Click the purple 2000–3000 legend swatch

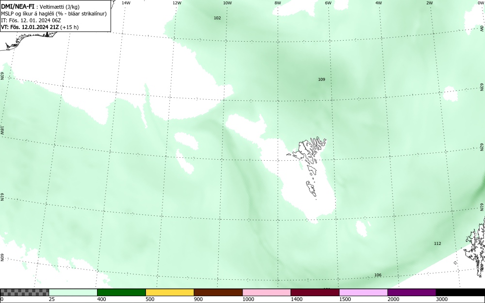[412, 292]
